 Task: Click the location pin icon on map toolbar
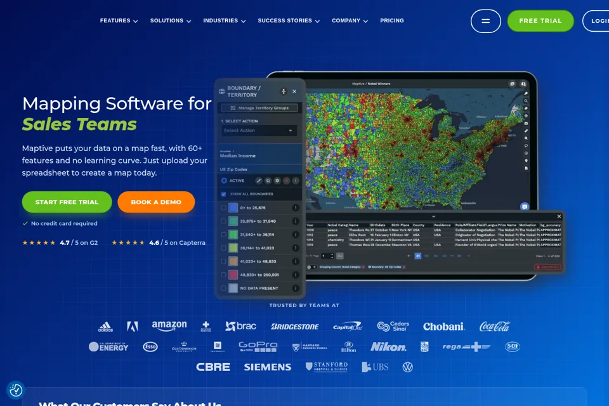click(x=526, y=161)
